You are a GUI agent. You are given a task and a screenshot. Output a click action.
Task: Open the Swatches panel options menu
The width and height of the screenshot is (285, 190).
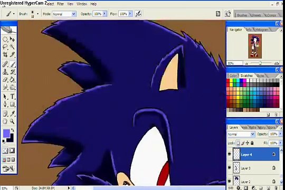tap(281, 77)
